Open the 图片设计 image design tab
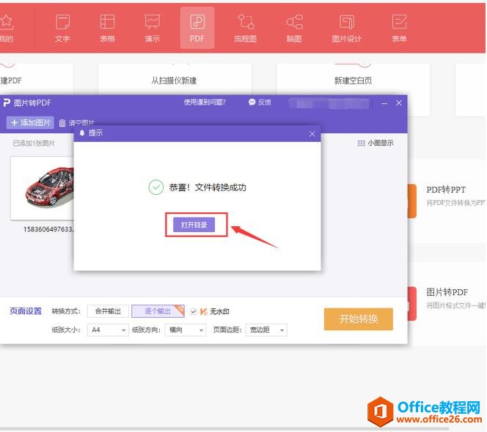The width and height of the screenshot is (487, 432). pos(347,28)
